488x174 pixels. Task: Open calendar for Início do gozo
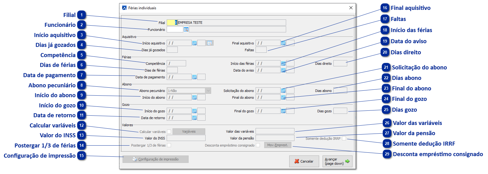click(x=194, y=111)
